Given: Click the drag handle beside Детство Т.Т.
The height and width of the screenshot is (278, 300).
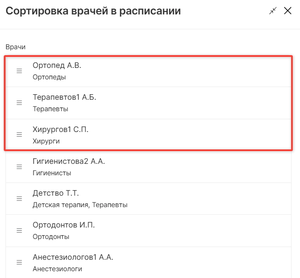Looking at the screenshot, I should 19,199.
